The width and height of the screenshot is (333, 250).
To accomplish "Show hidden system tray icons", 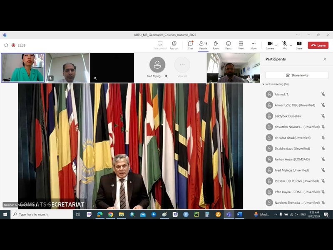I will (x=276, y=214).
